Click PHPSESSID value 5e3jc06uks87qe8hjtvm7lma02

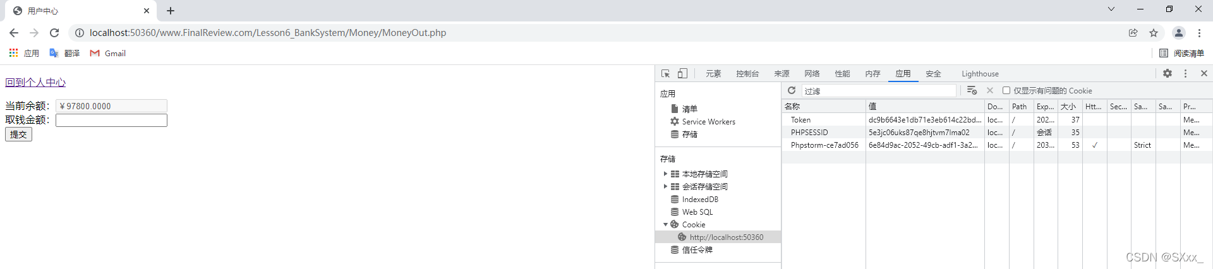point(919,132)
